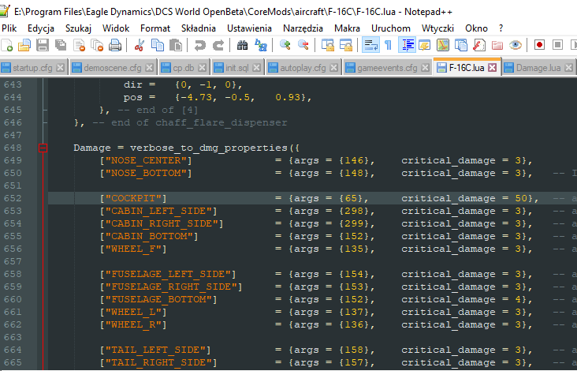Open a file using the folder icon

click(x=24, y=45)
